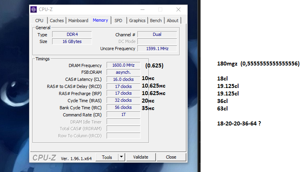Click the '18-20-20-36-64 ?' note text

(x=239, y=123)
